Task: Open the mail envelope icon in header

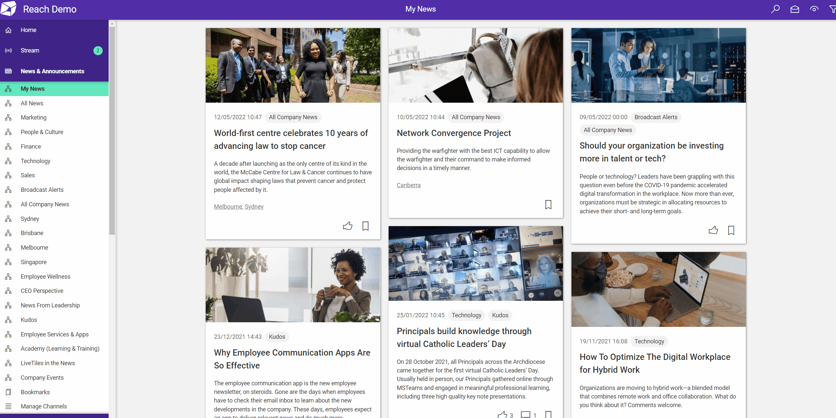Action: pos(795,9)
